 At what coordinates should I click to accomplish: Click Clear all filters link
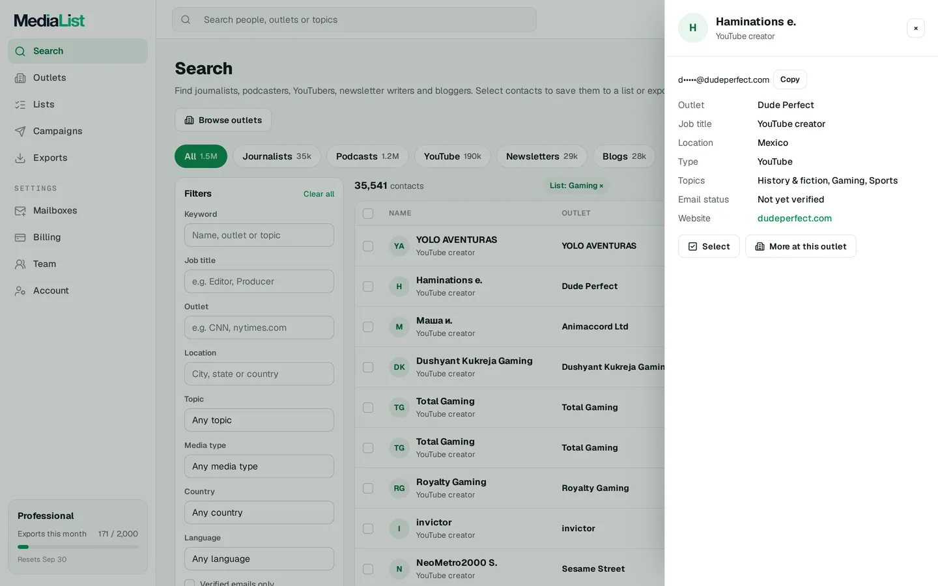pos(319,194)
